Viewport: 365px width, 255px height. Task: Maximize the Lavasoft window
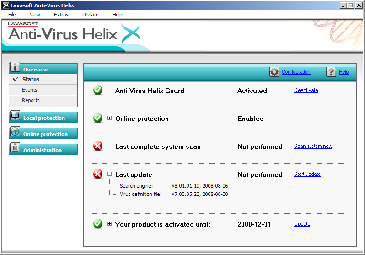[x=350, y=5]
